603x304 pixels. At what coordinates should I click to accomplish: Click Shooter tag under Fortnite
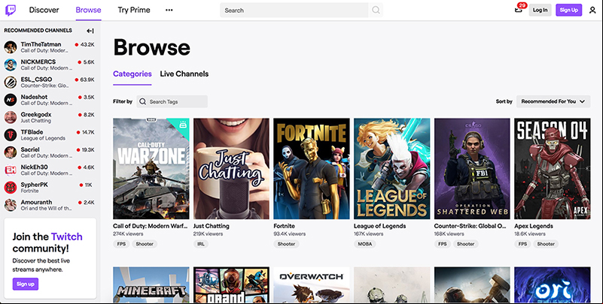[287, 244]
